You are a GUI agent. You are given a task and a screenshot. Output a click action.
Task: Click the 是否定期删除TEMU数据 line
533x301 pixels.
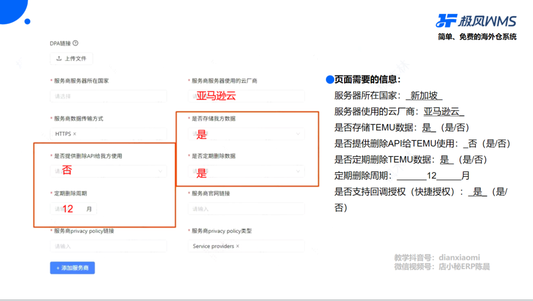pyautogui.click(x=410, y=159)
